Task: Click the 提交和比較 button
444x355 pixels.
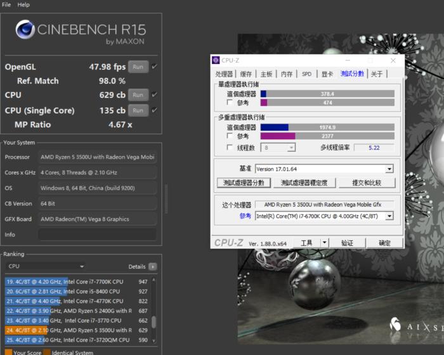Action: [x=367, y=183]
